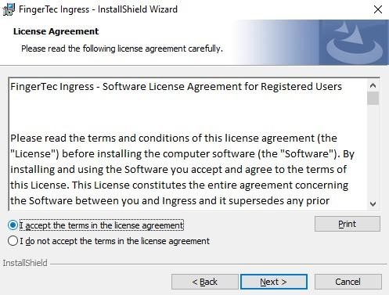Click the installer icon in the title bar
Image resolution: width=389 pixels, height=295 pixels.
click(x=9, y=9)
